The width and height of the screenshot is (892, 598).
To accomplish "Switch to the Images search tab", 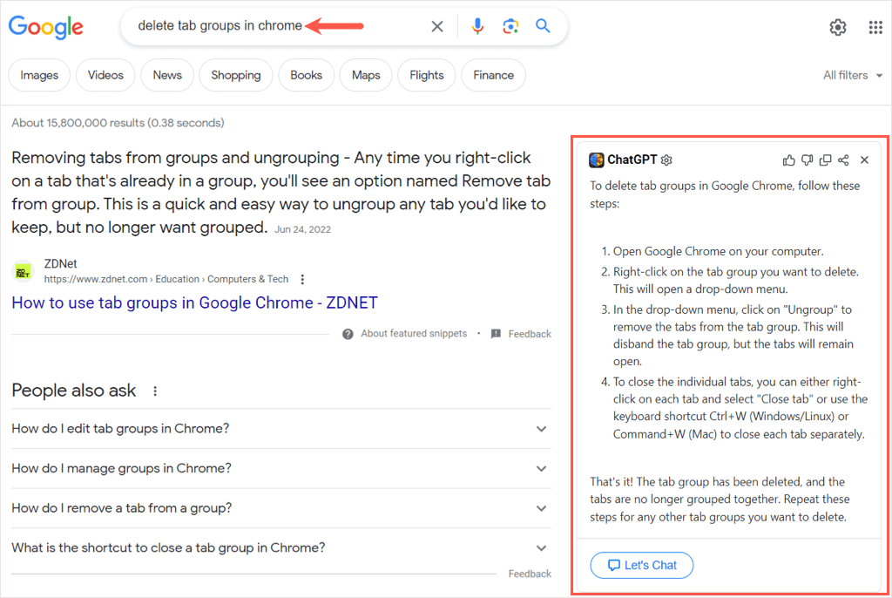I will [x=38, y=75].
